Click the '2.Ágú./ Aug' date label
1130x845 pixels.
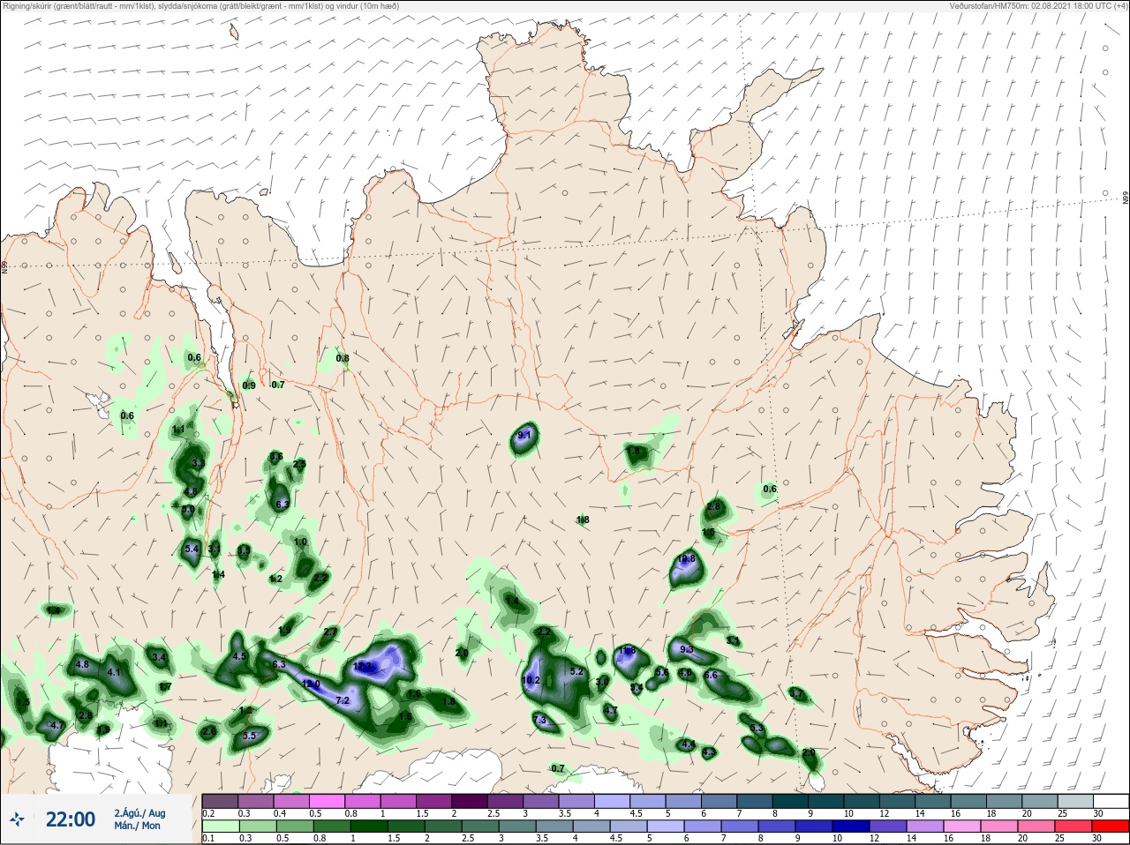[139, 813]
